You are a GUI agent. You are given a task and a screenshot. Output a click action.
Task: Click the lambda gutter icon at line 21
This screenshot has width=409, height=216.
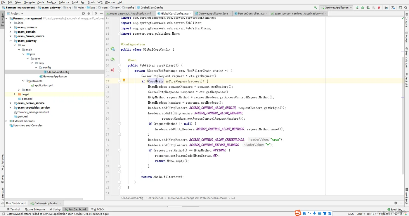[112, 70]
